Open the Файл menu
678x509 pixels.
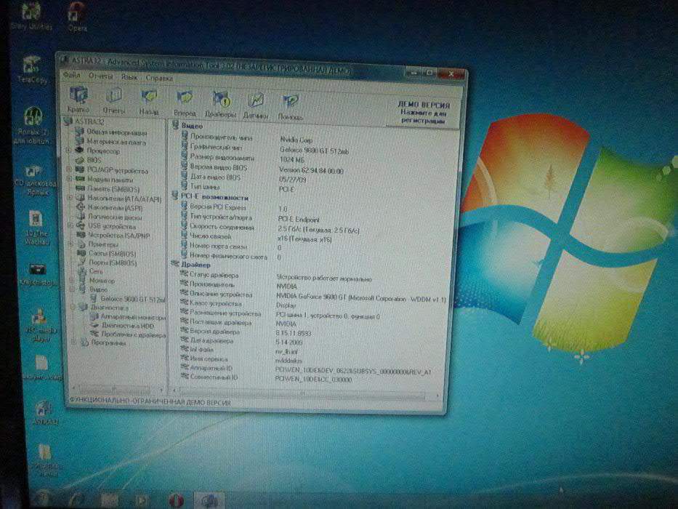[x=71, y=75]
